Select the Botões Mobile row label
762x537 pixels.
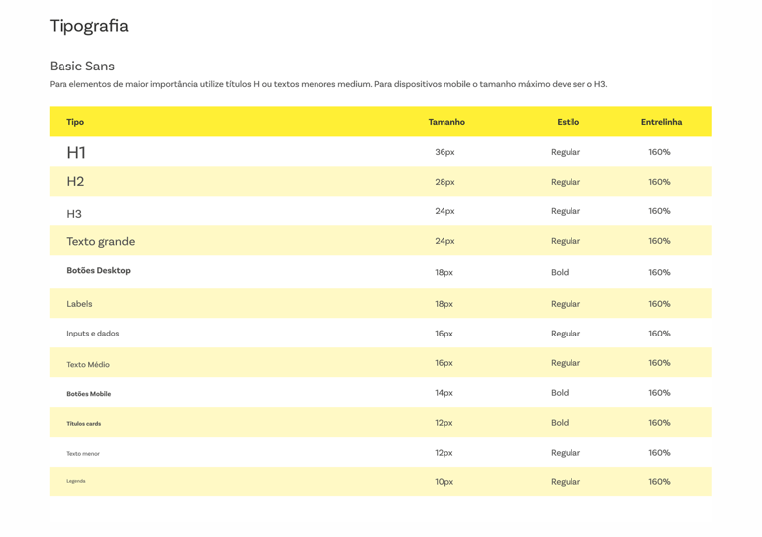[88, 394]
